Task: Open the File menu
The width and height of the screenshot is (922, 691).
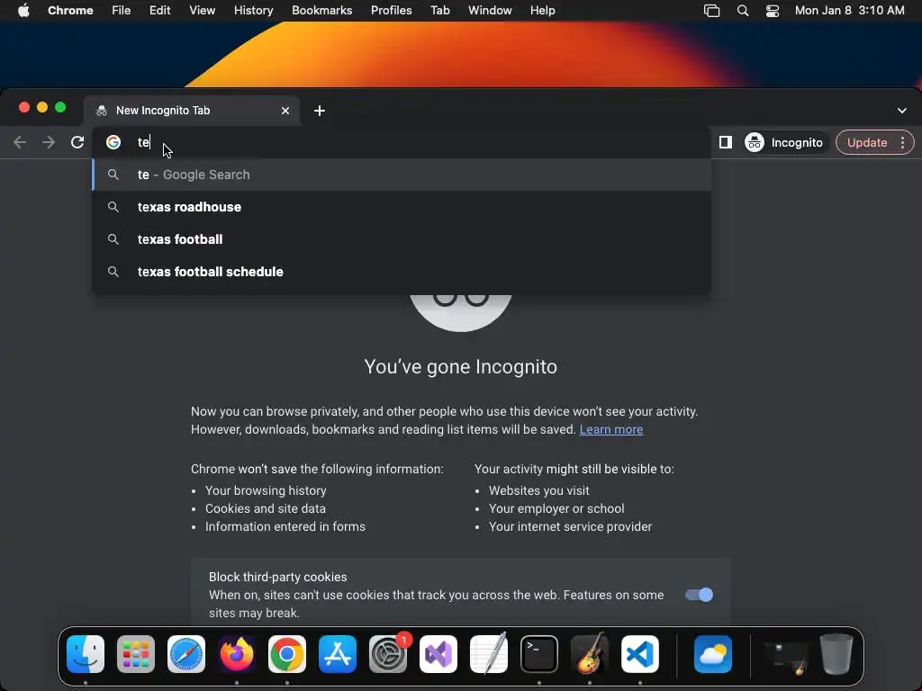Action: [122, 11]
